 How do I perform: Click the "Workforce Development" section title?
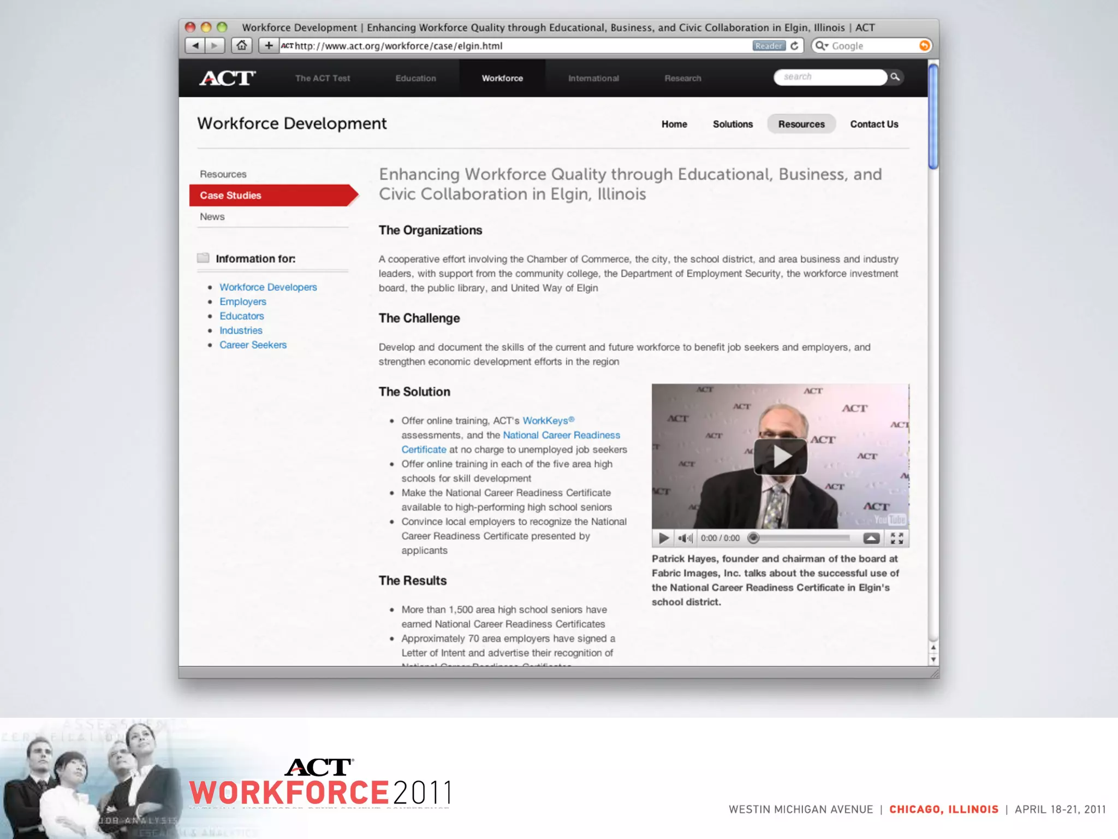point(292,123)
